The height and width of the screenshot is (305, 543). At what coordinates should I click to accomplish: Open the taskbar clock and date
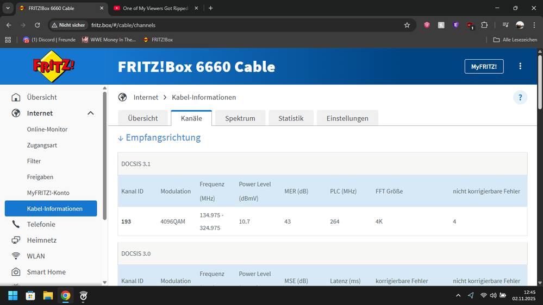pyautogui.click(x=525, y=295)
